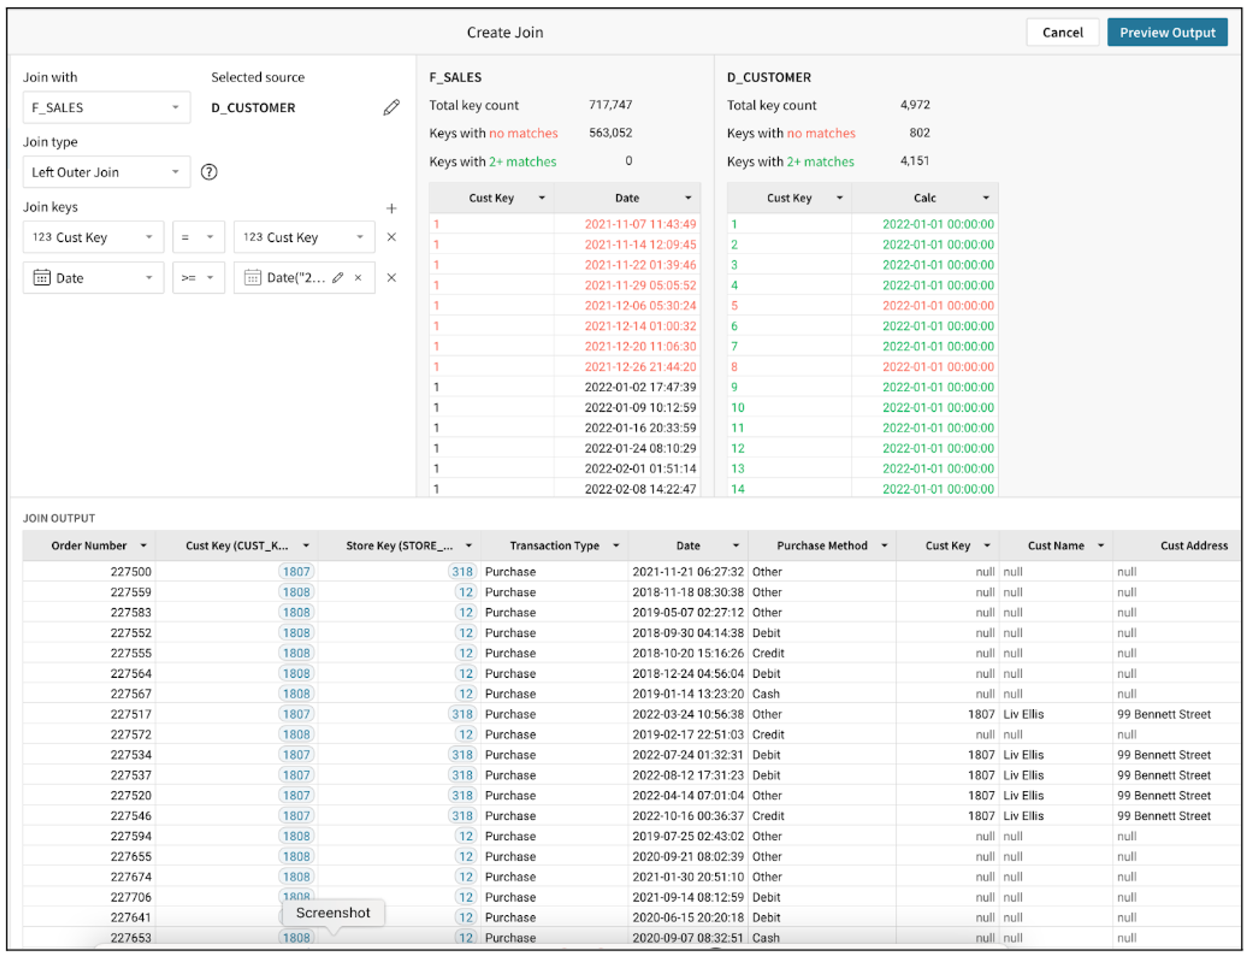Click 318 store key pill in order 227534

click(462, 755)
